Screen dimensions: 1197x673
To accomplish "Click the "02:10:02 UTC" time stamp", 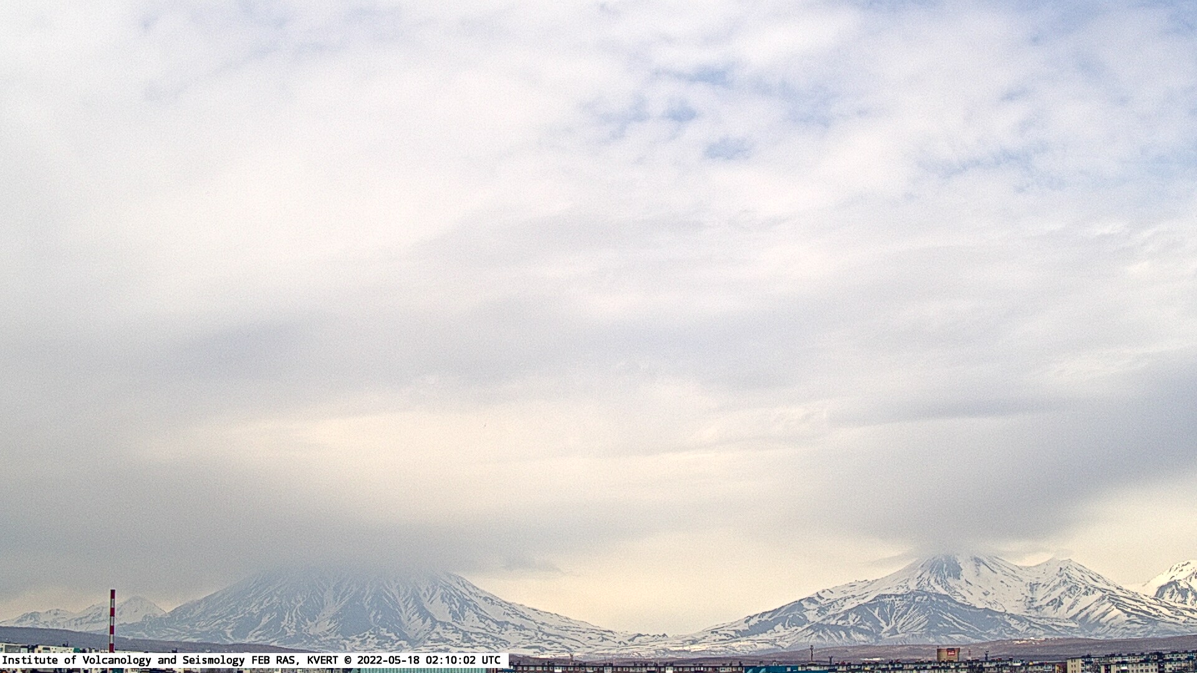I will click(463, 660).
